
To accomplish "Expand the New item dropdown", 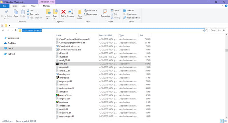I will click(92, 10).
